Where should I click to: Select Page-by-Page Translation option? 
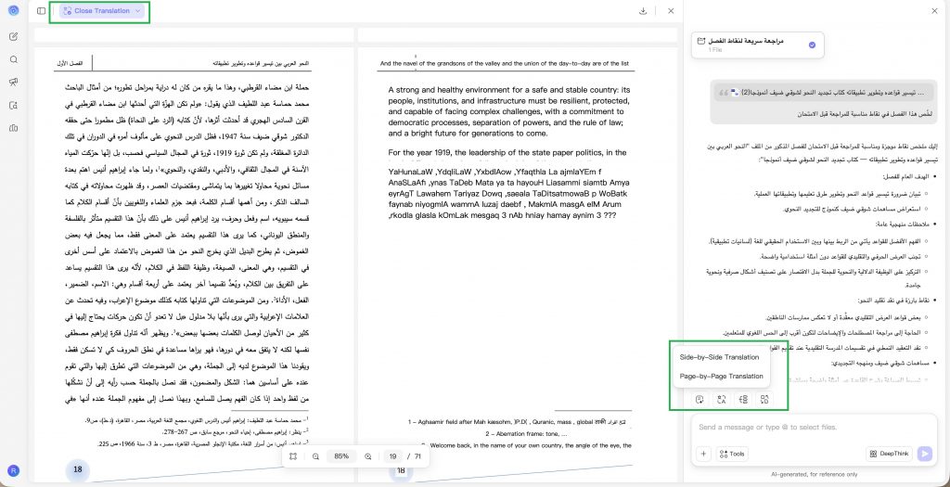click(x=721, y=377)
